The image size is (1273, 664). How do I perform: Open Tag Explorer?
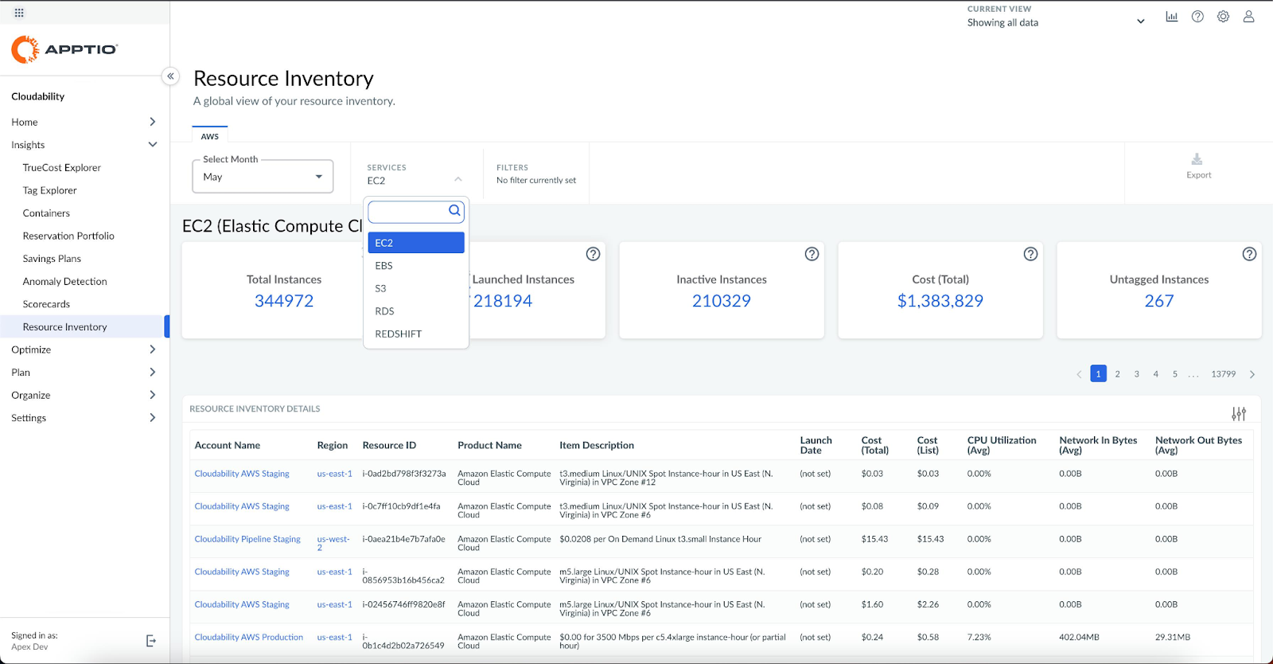point(50,190)
